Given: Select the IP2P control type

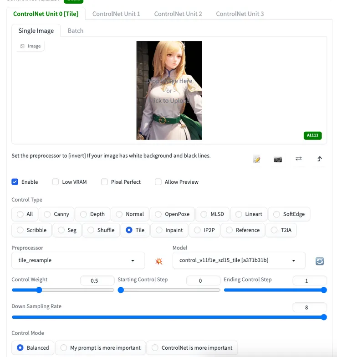Looking at the screenshot, I should click(204, 230).
